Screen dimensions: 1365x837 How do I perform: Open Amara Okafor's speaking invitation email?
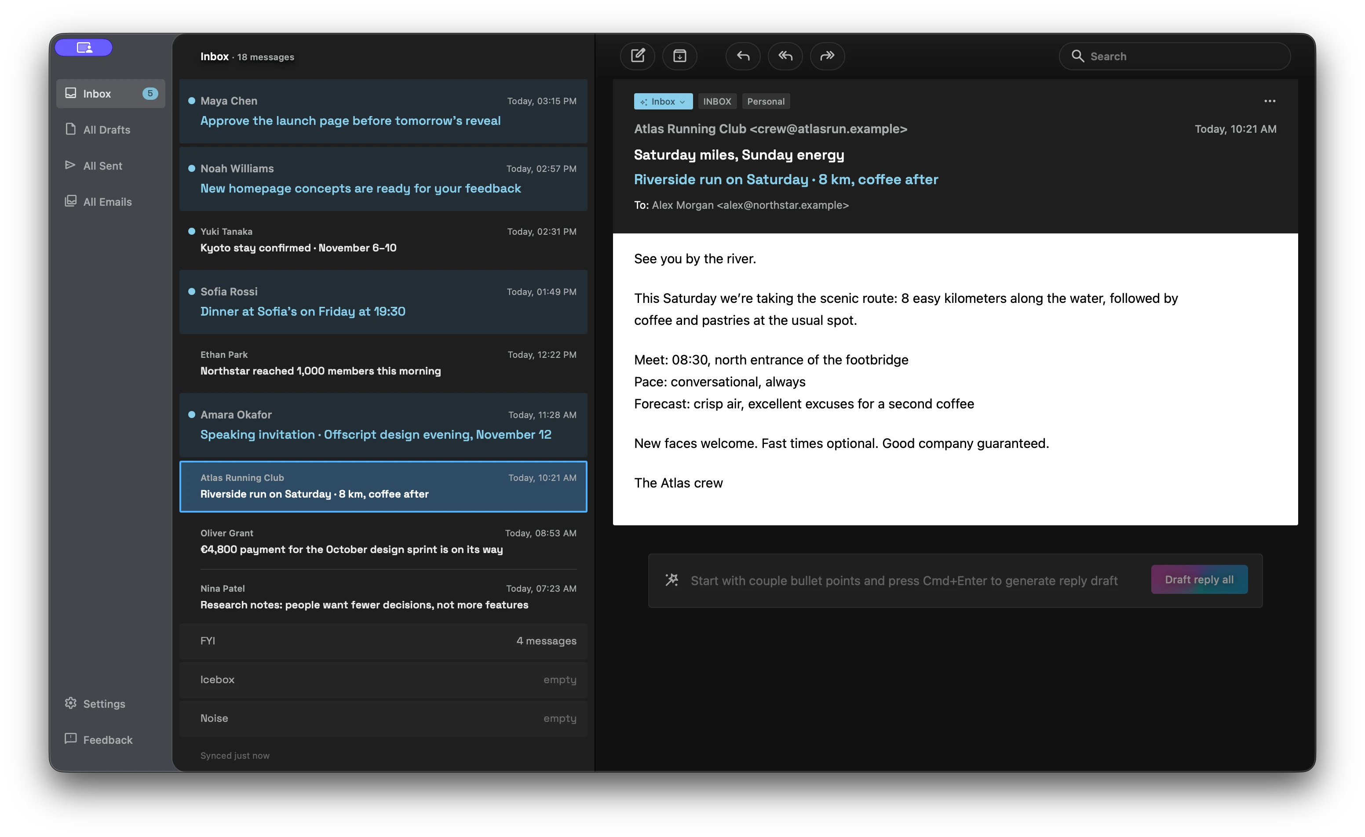coord(383,425)
